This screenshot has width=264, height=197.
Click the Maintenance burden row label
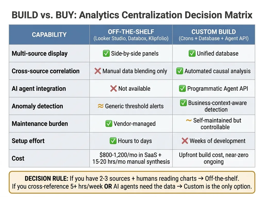(x=40, y=124)
